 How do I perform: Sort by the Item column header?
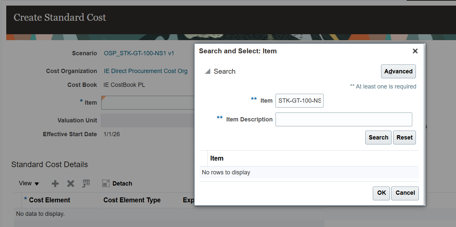click(x=217, y=158)
